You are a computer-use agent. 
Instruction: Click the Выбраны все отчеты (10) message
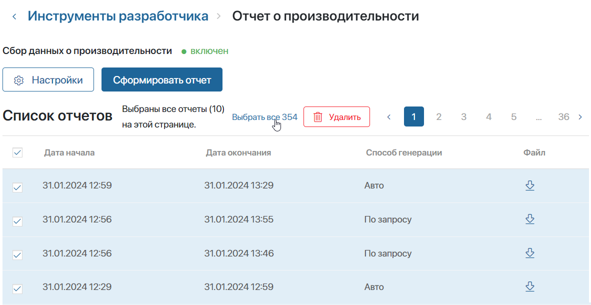tap(173, 117)
